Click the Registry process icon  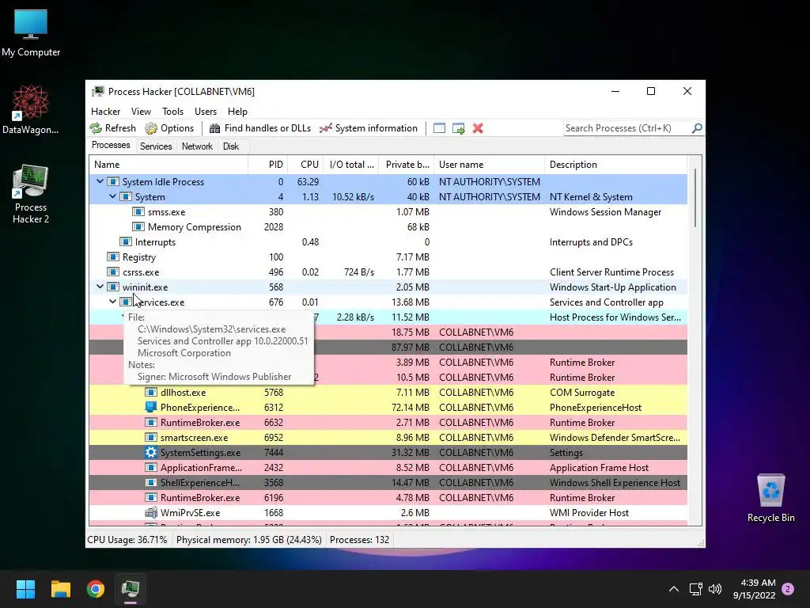[x=112, y=256]
